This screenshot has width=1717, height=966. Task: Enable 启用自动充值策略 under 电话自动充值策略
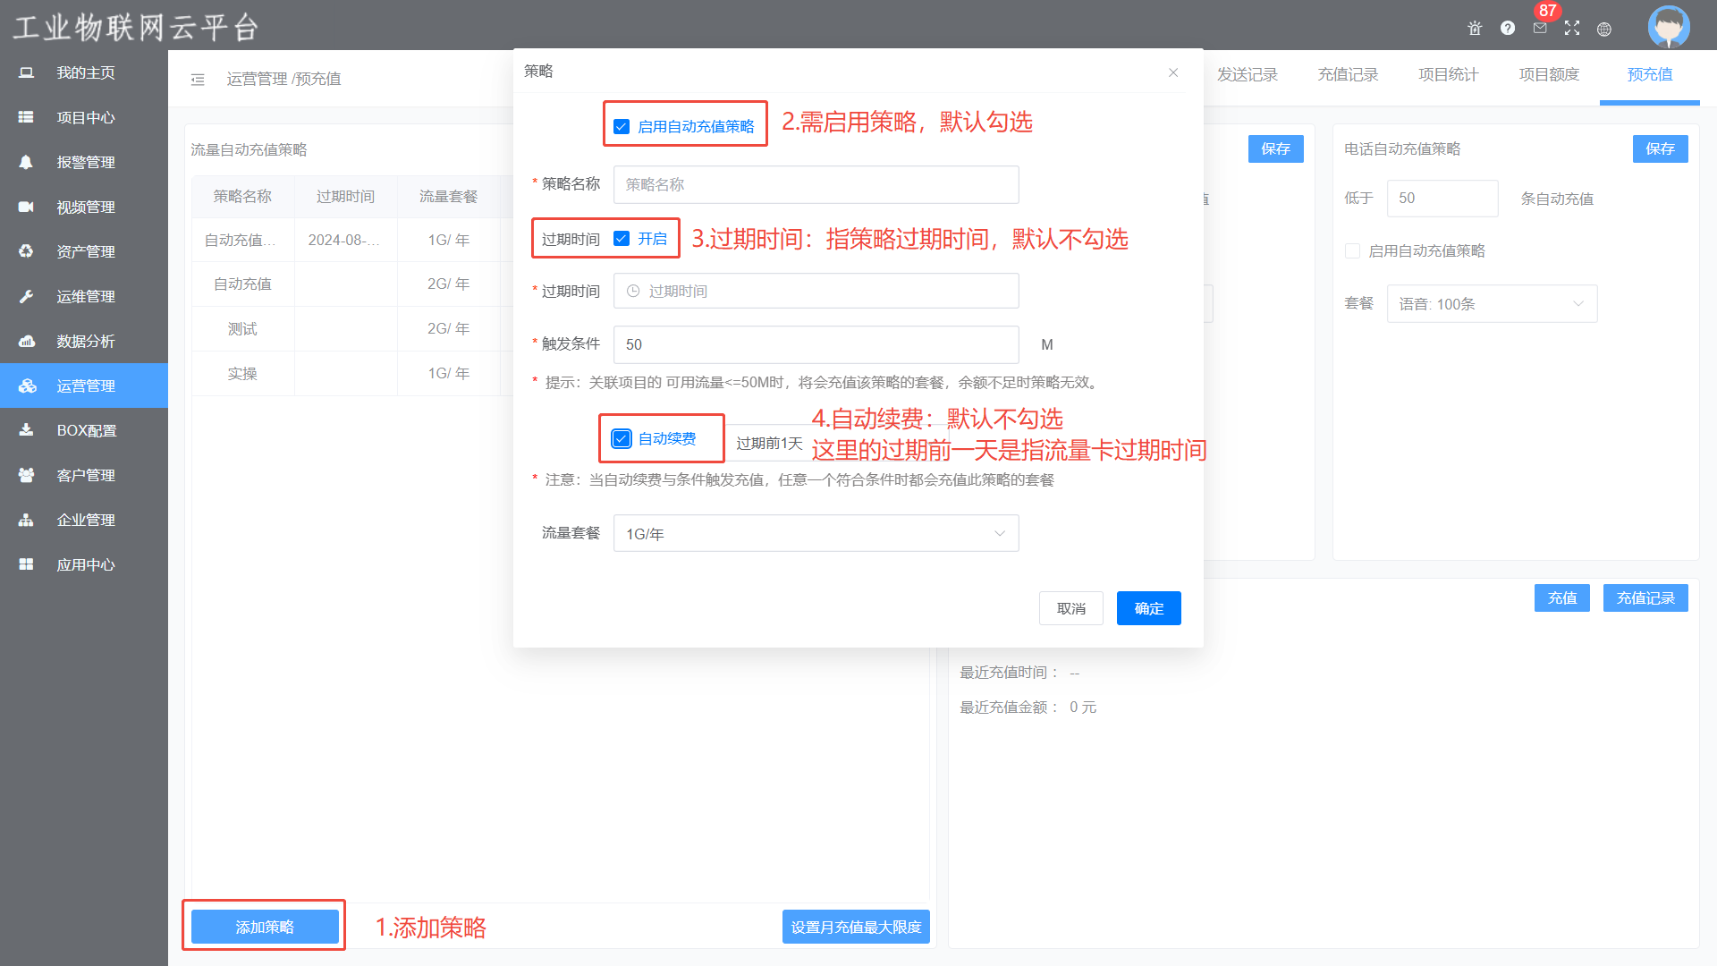click(x=1353, y=251)
